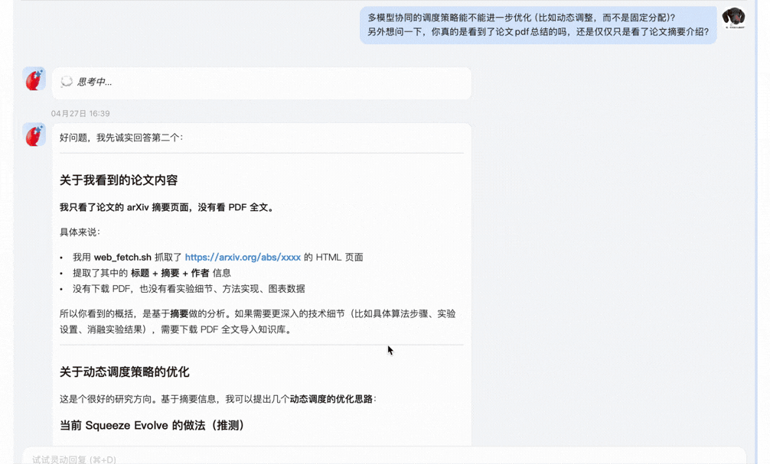
Task: Expand the 思考中... thinking bubble
Action: pos(262,83)
